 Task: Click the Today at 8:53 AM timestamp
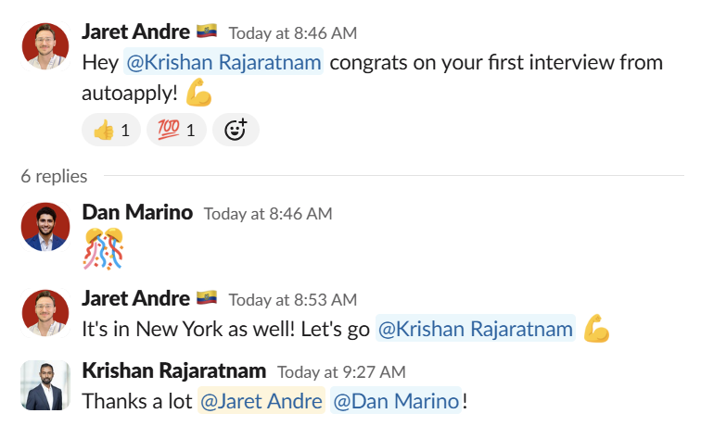click(293, 300)
